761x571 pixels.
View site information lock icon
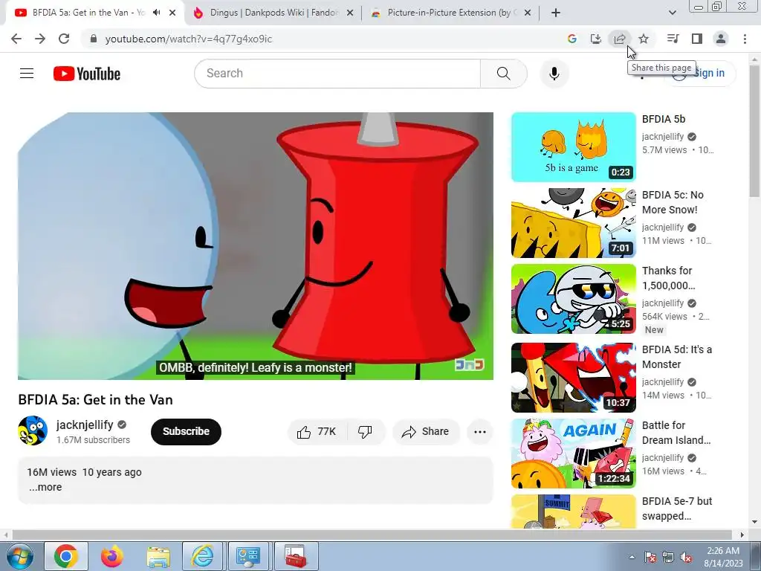coord(93,39)
